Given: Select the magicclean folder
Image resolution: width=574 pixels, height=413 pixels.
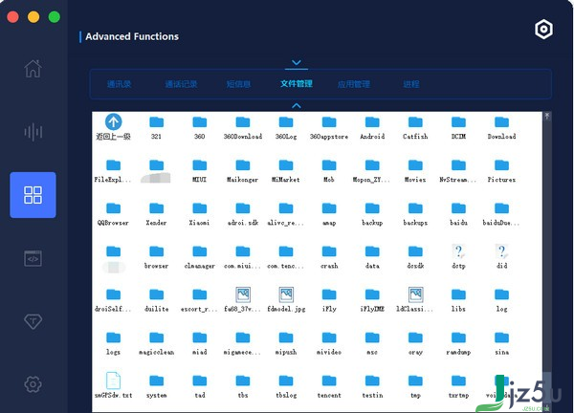Looking at the screenshot, I should point(156,343).
